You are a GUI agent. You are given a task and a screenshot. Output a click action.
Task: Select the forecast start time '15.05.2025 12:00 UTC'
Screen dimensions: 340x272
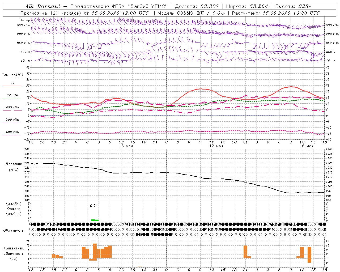coord(120,13)
